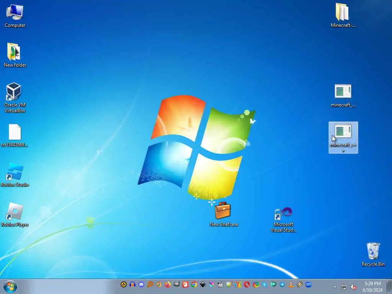Launch Zoom from the taskbar
The height and width of the screenshot is (294, 392).
(x=309, y=284)
